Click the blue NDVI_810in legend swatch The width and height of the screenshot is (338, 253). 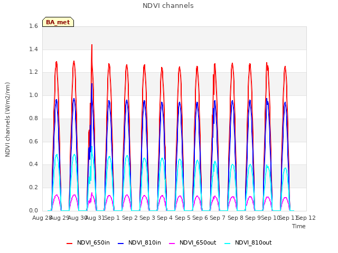pyautogui.click(x=121, y=244)
